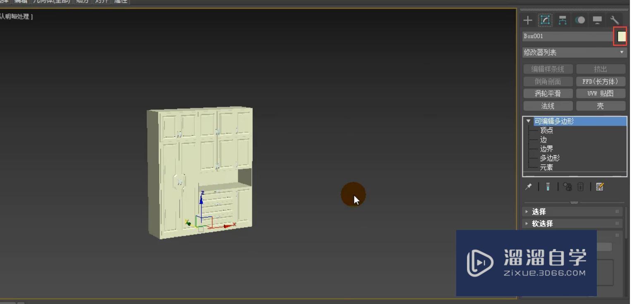Expand the 软选择 rollout
632x304 pixels.
point(573,223)
